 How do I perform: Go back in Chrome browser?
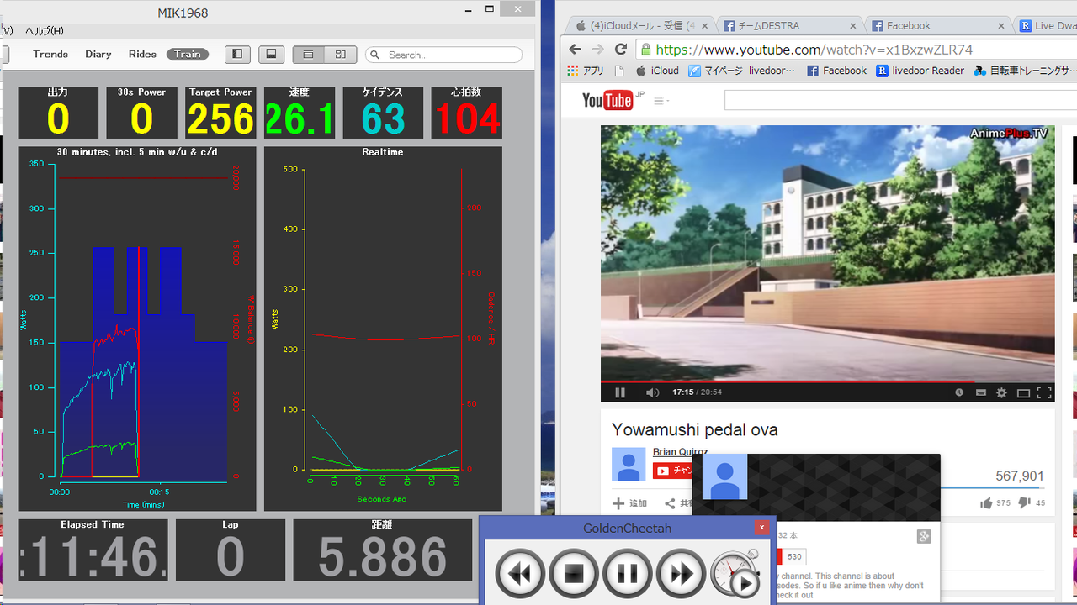coord(576,49)
